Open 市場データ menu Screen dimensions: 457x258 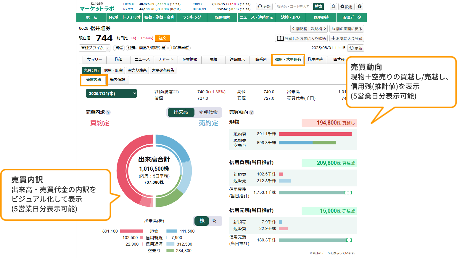click(352, 17)
